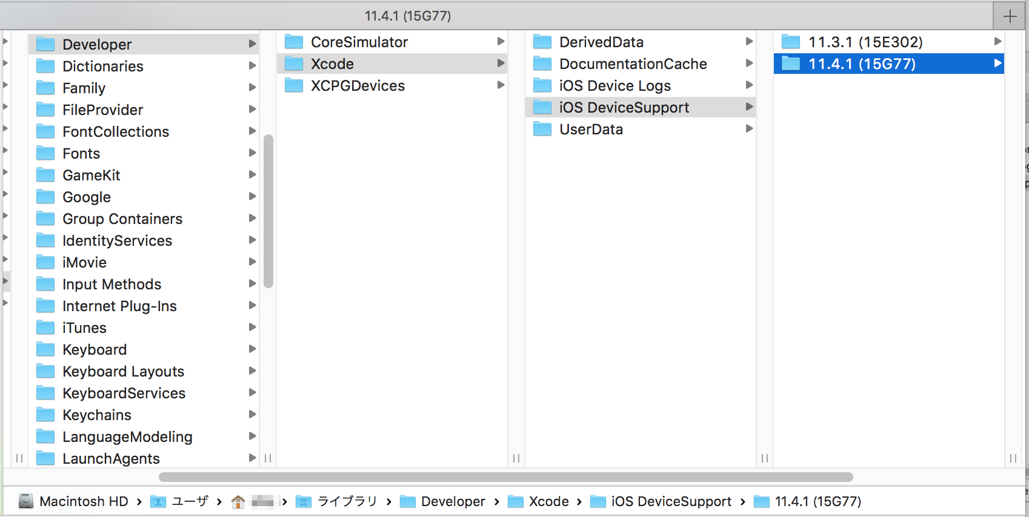
Task: Click the 11.3.1 (15E302) folder icon
Action: click(x=791, y=42)
